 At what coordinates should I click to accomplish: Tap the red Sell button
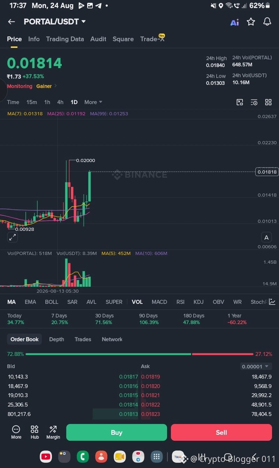pos(221,432)
